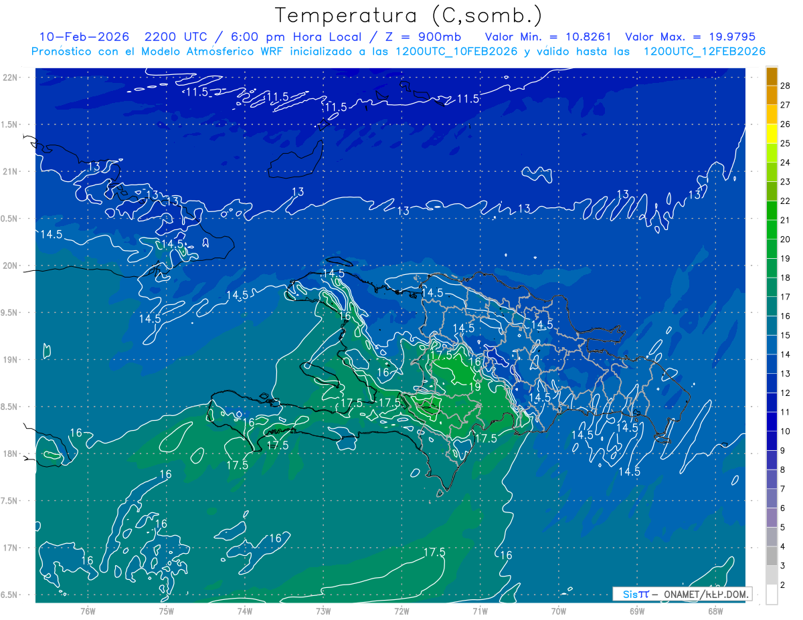803x620 pixels.
Task: Pick the yellow swatch between 25 and 26
Action: [x=772, y=134]
